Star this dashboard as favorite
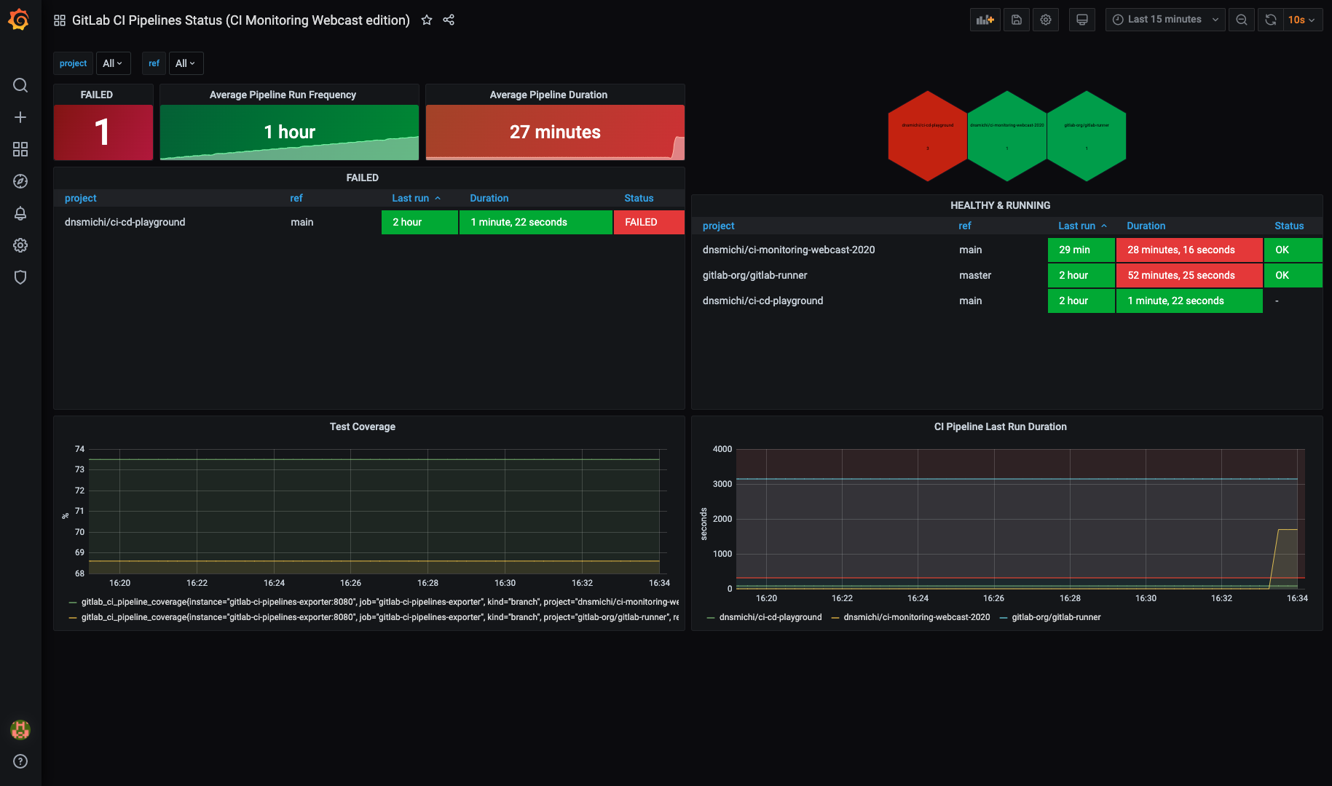 [427, 20]
